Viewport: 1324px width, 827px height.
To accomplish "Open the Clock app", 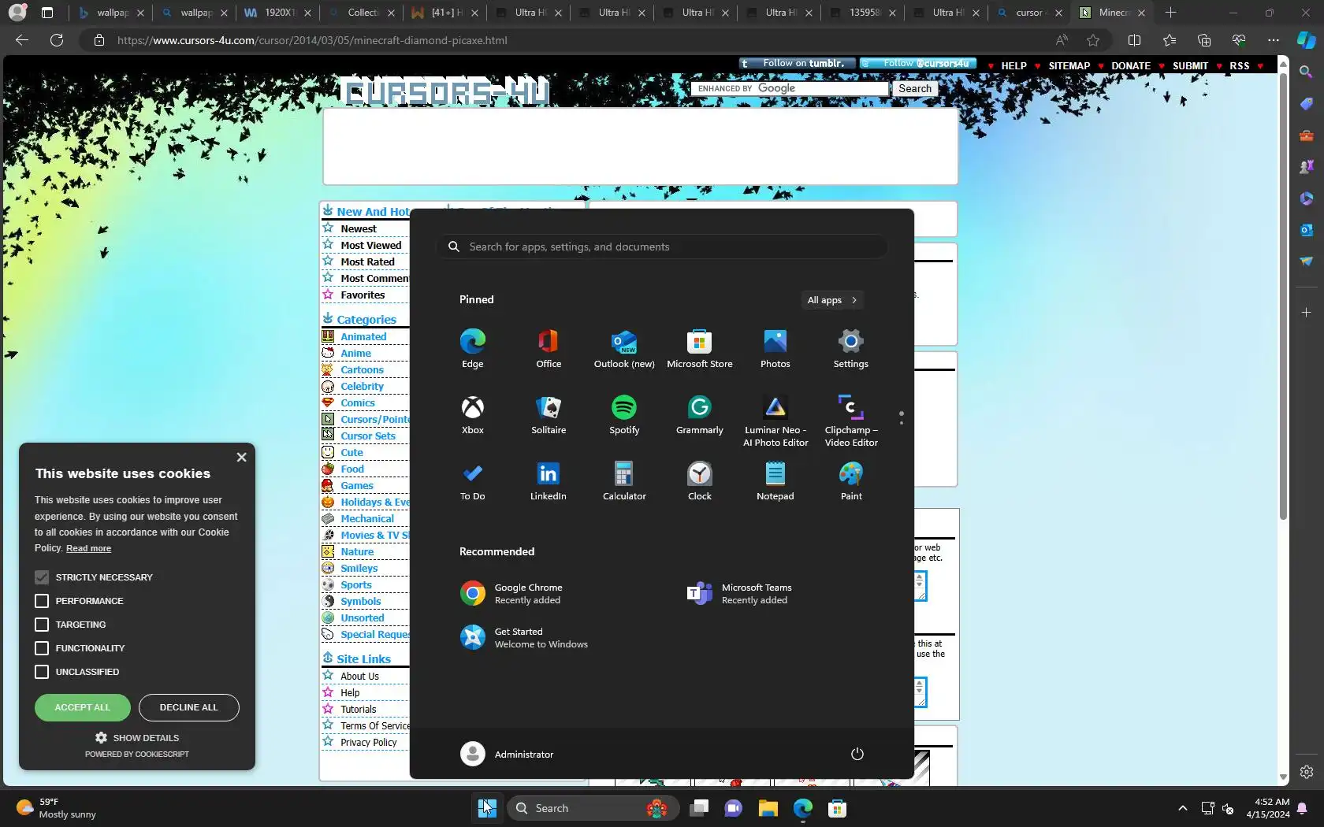I will pos(700,480).
